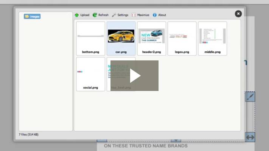This screenshot has height=151, width=269.
Task: Click the Maximize icon in the toolbar
Action: (x=134, y=15)
